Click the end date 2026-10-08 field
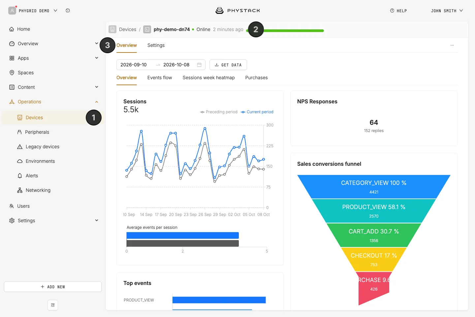 coord(176,65)
